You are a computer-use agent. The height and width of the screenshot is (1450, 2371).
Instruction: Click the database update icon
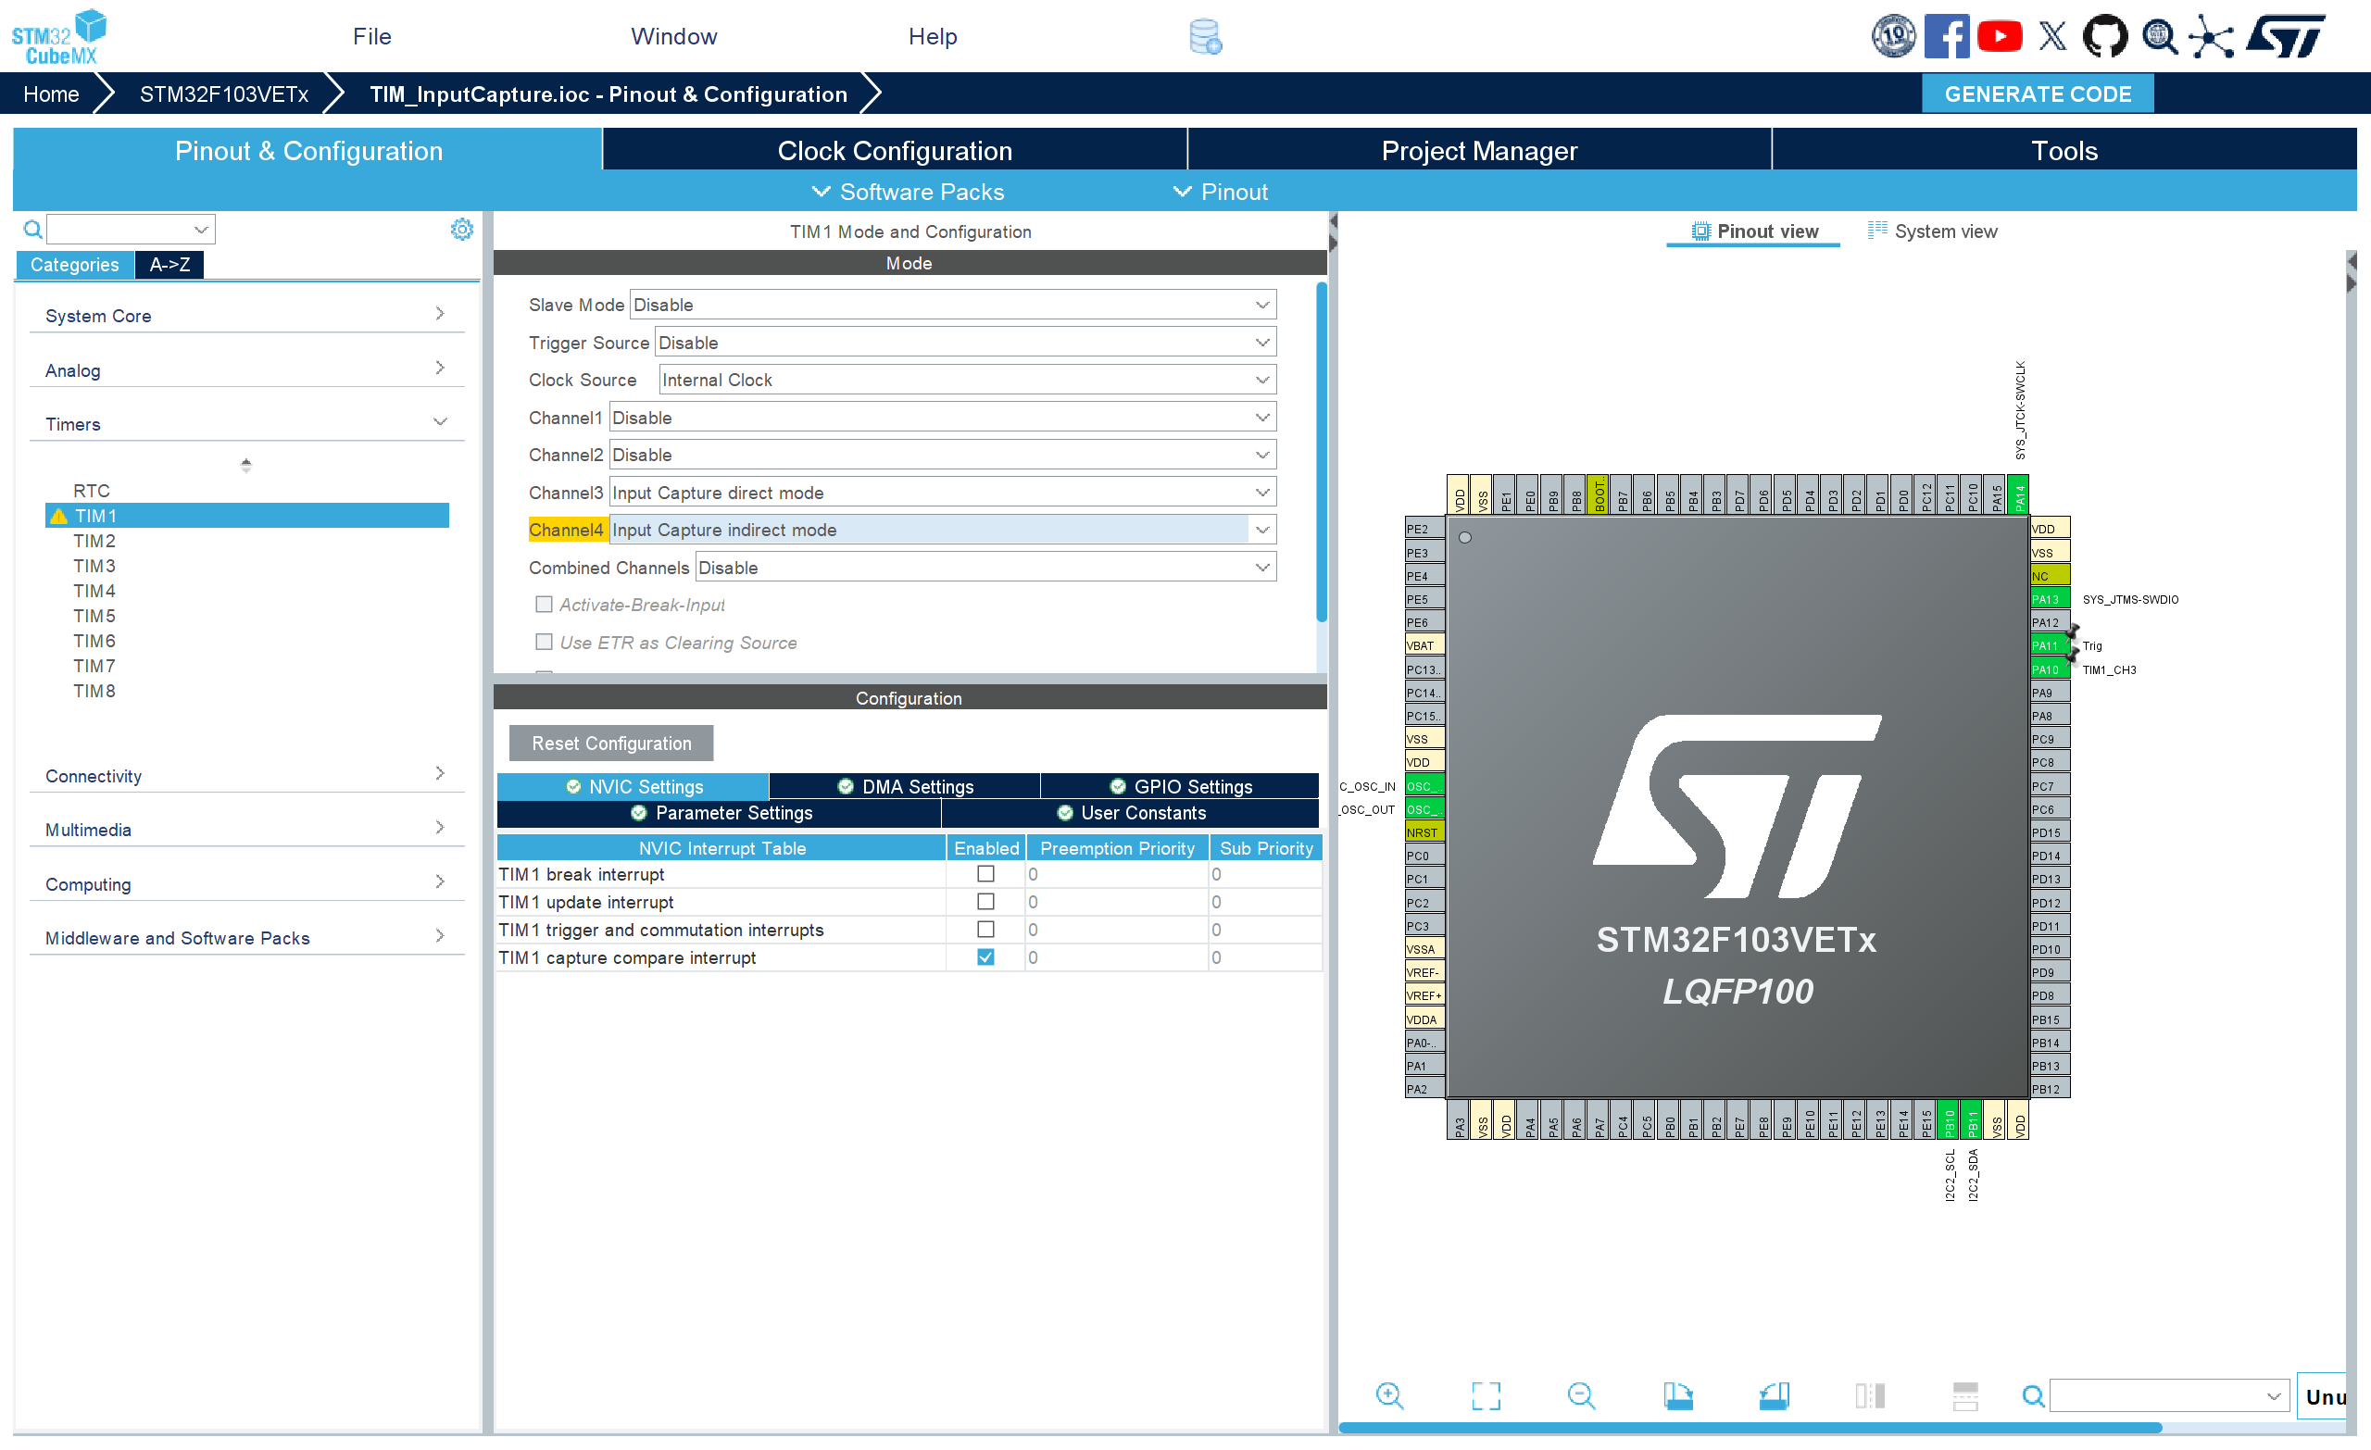(1205, 36)
